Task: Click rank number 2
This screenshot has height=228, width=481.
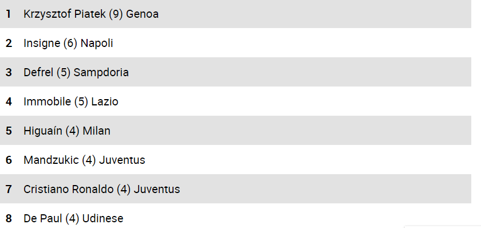Action: [x=9, y=44]
